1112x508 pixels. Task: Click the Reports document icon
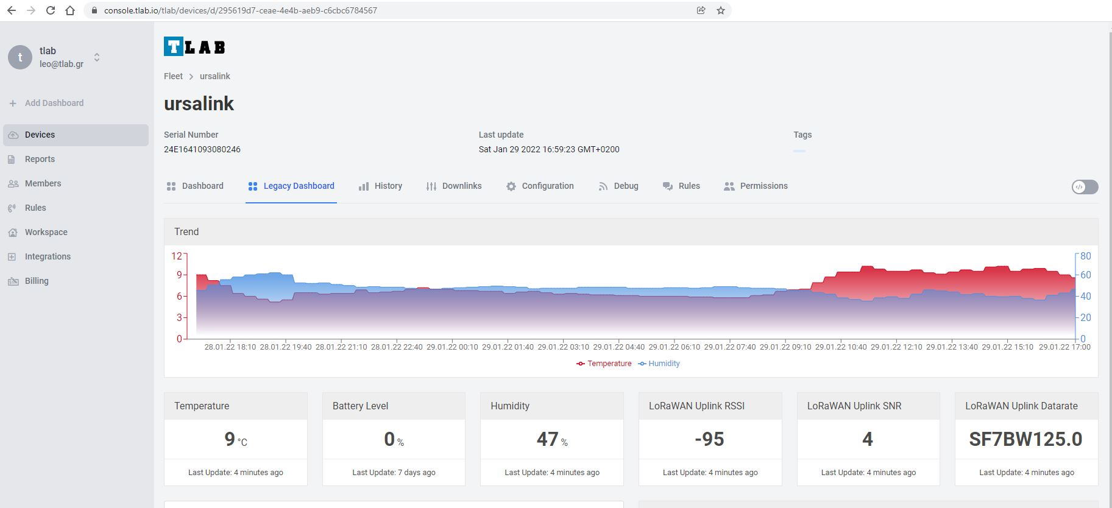click(12, 159)
